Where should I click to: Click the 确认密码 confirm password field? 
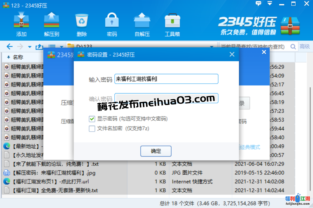tap(166, 98)
